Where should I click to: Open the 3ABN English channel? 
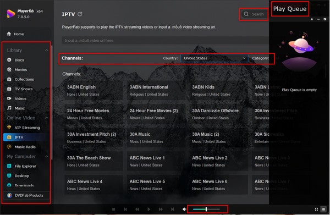point(94,91)
